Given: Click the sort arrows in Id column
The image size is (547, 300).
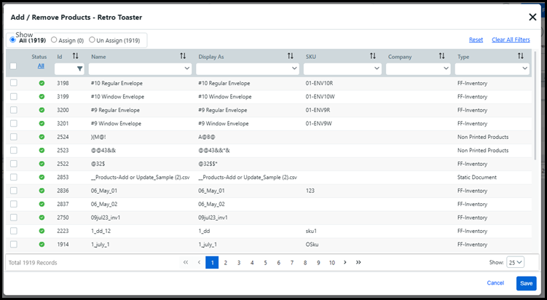Looking at the screenshot, I should pyautogui.click(x=75, y=56).
